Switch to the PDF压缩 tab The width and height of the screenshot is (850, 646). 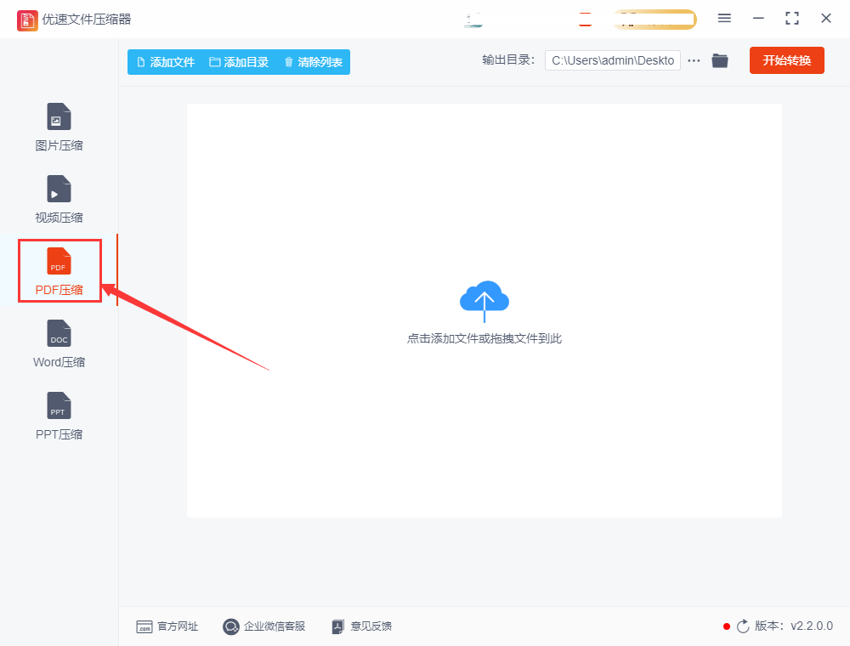tap(59, 271)
